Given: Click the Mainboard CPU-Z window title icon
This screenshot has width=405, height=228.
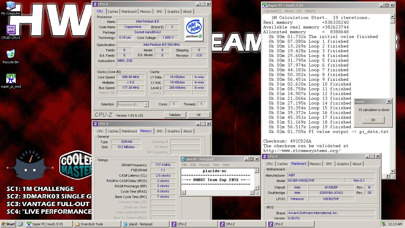Looking at the screenshot, I should tap(264, 156).
